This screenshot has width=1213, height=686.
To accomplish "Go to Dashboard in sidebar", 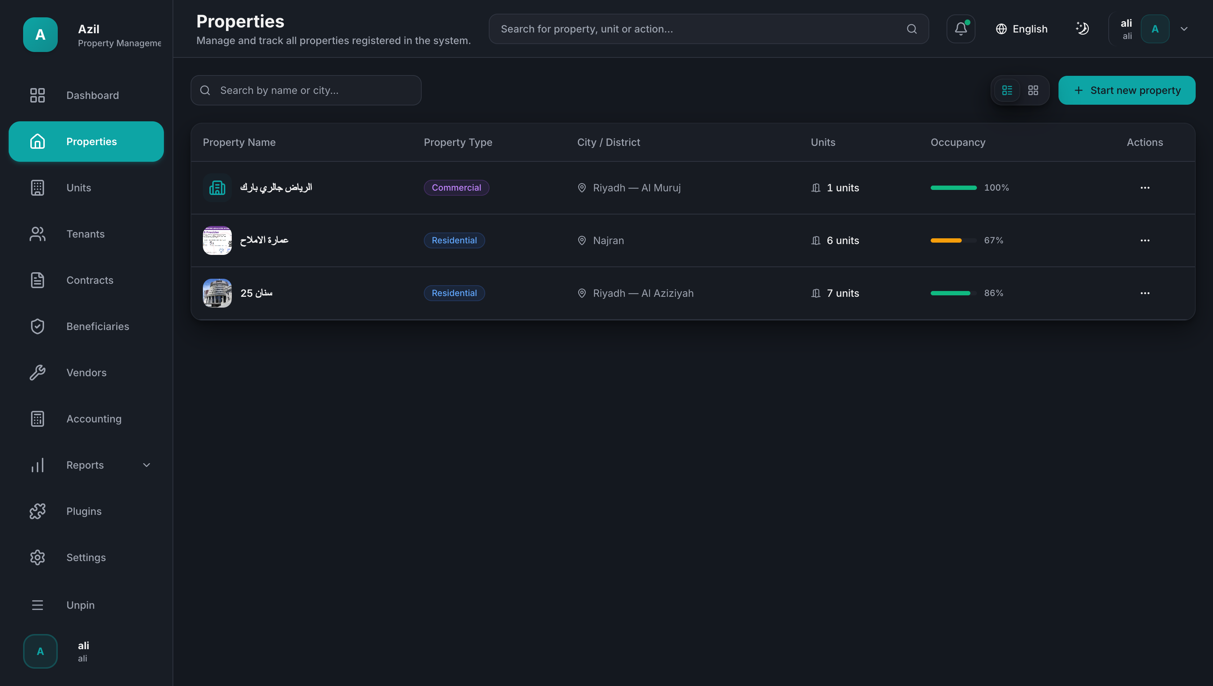I will point(86,95).
